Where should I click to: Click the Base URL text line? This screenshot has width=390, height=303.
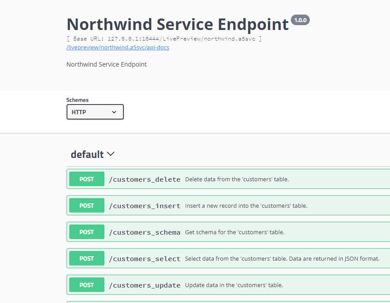click(164, 38)
